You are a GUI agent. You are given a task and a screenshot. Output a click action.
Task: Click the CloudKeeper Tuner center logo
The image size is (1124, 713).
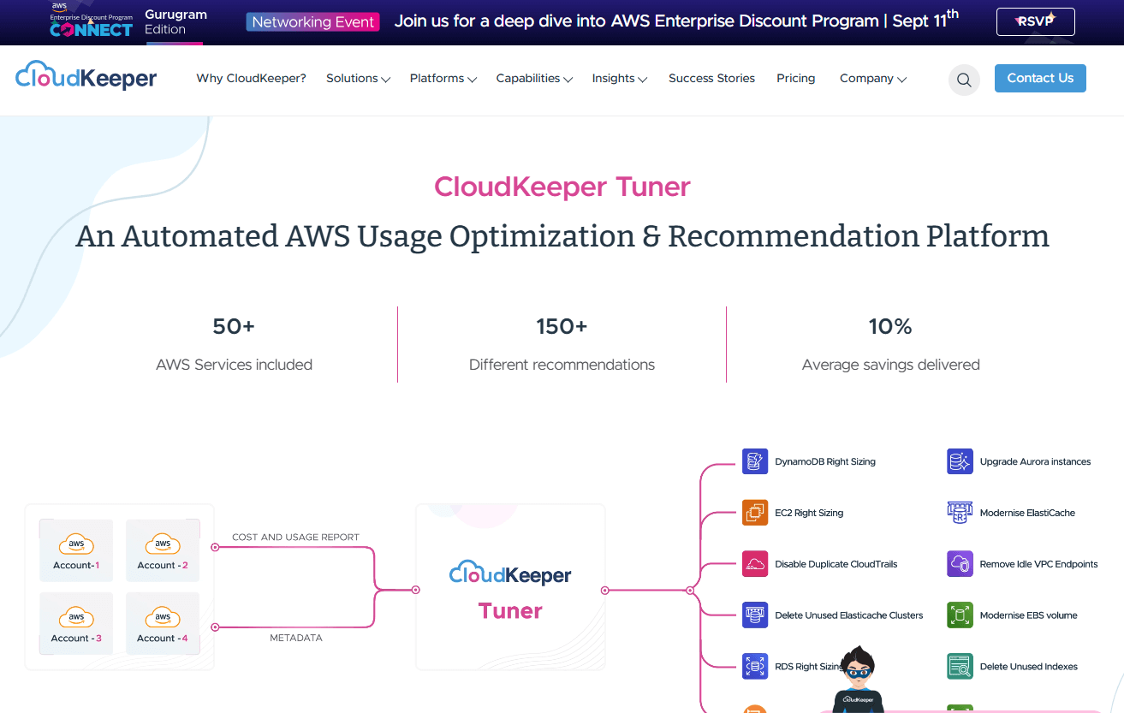(510, 589)
